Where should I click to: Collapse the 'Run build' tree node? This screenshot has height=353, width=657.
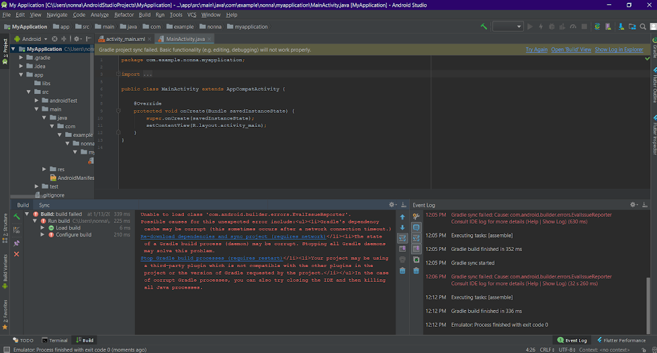point(35,221)
